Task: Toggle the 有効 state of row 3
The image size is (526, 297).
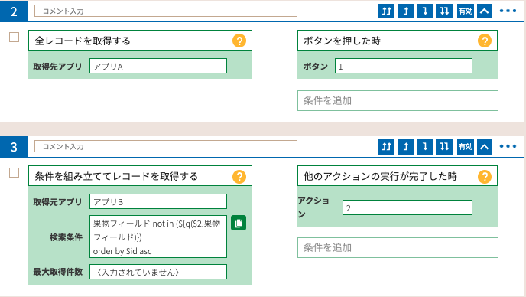Action: [466, 146]
